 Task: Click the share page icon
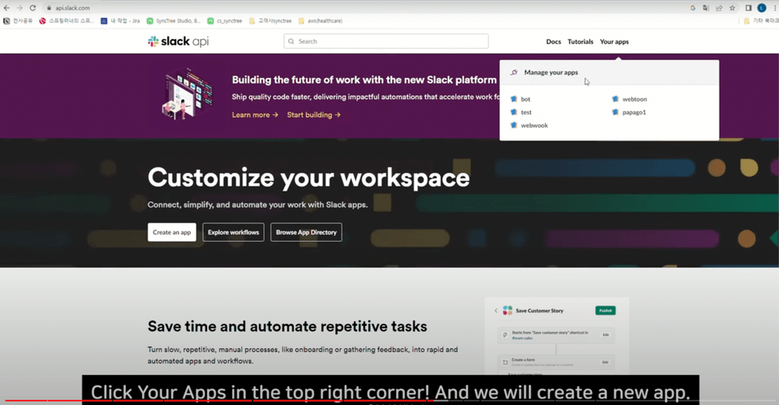[x=719, y=8]
